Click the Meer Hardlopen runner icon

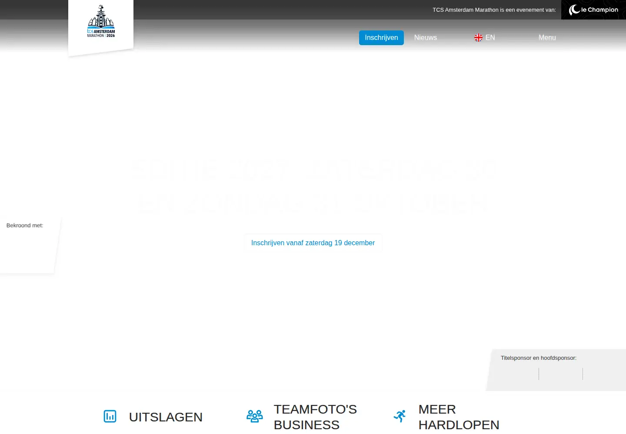(x=400, y=416)
